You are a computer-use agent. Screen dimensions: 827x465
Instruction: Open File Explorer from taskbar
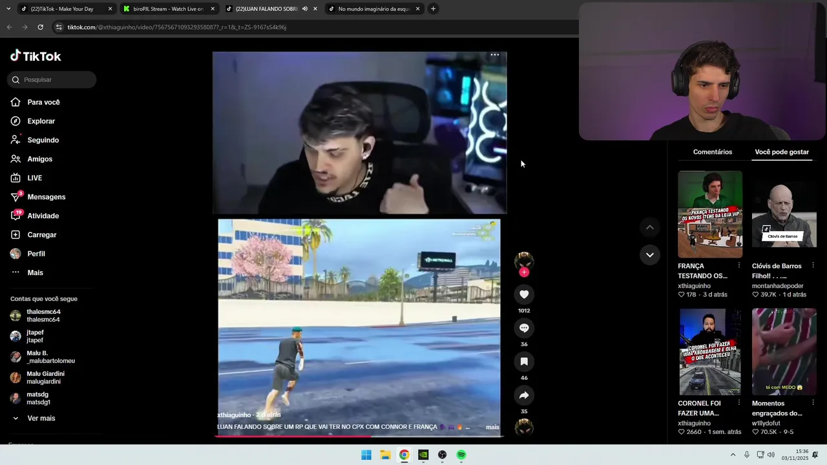(x=385, y=455)
